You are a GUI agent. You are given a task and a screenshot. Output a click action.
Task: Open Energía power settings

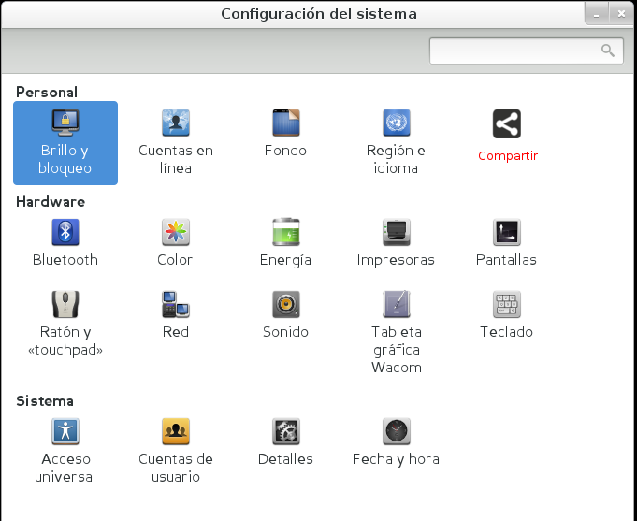coord(285,243)
